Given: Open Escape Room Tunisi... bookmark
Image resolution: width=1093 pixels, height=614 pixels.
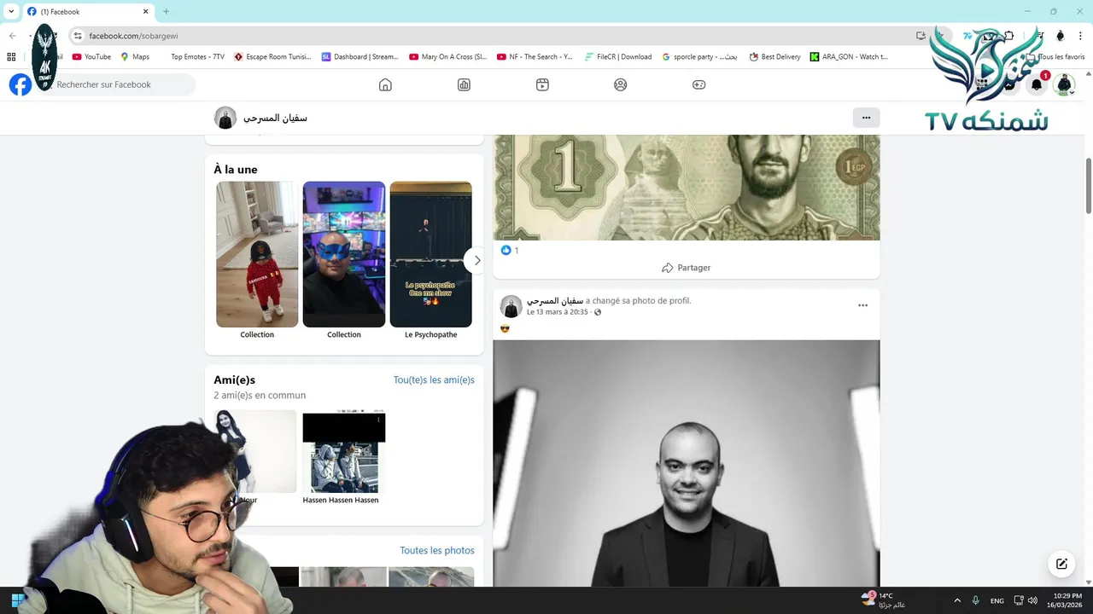Looking at the screenshot, I should click(x=272, y=57).
